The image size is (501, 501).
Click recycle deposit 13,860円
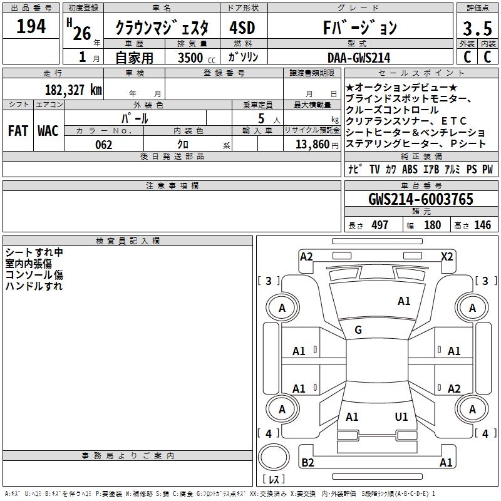point(317,145)
